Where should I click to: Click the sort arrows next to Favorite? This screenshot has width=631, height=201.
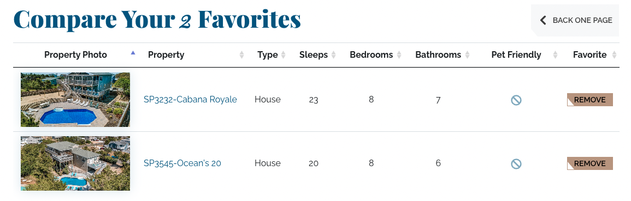(614, 55)
